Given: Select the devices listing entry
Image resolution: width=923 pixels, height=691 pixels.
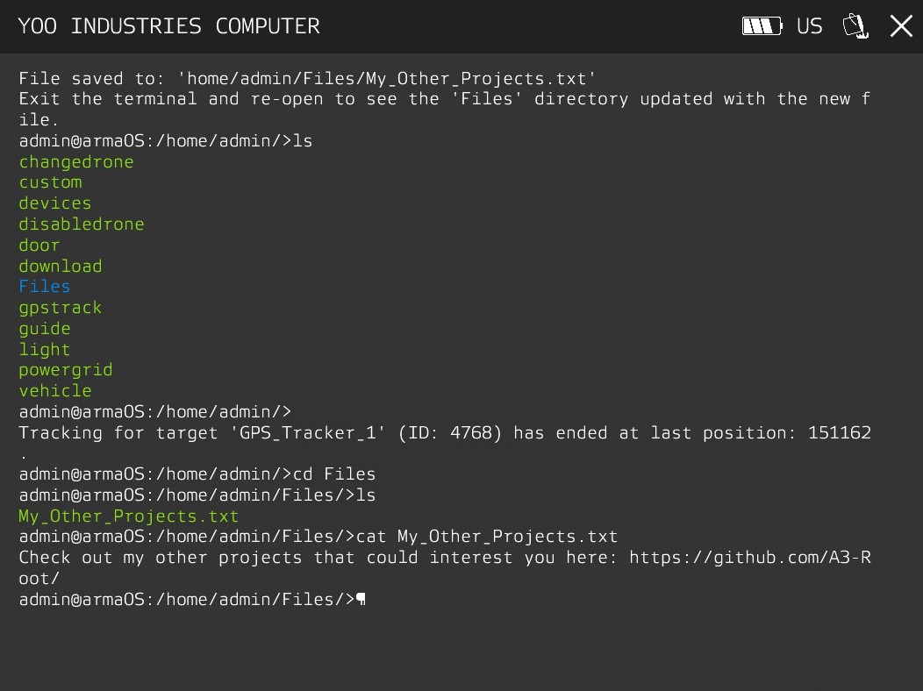Looking at the screenshot, I should coord(55,203).
